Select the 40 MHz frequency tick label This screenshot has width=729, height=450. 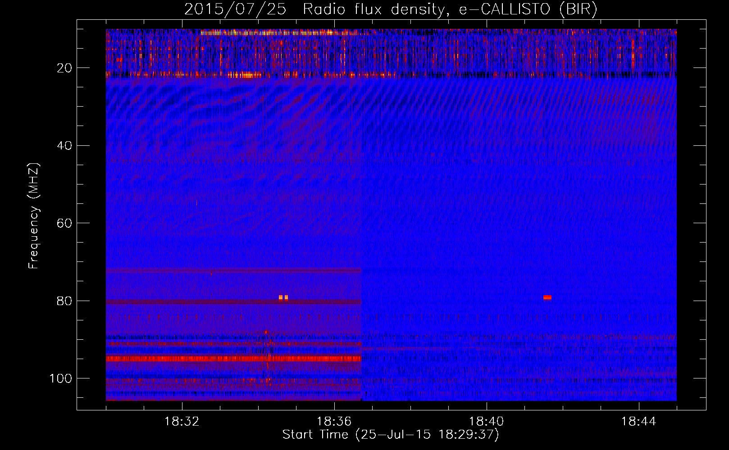coord(64,145)
